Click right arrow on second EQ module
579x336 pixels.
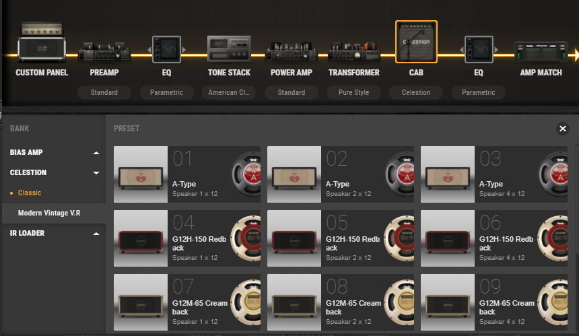496,49
